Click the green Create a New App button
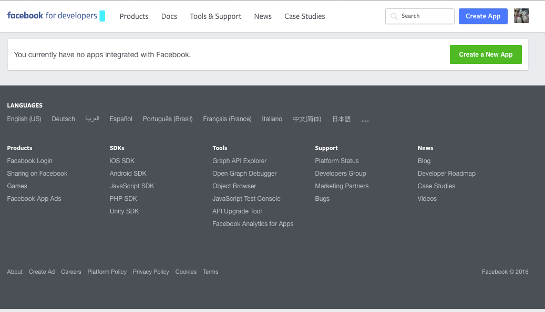Image resolution: width=545 pixels, height=312 pixels. 486,55
